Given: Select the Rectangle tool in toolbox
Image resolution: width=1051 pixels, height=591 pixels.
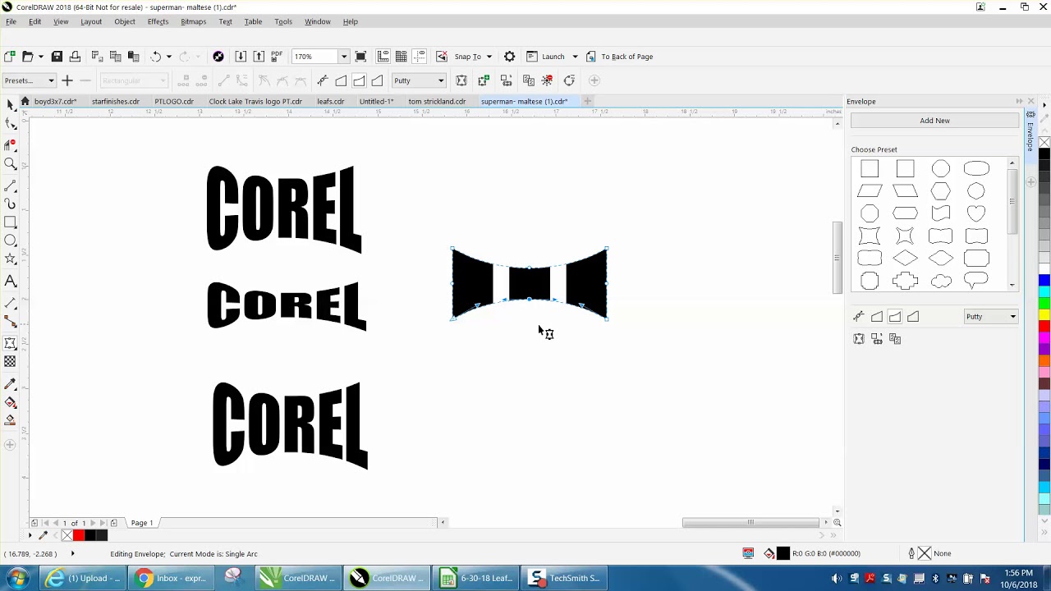Looking at the screenshot, I should tap(11, 222).
